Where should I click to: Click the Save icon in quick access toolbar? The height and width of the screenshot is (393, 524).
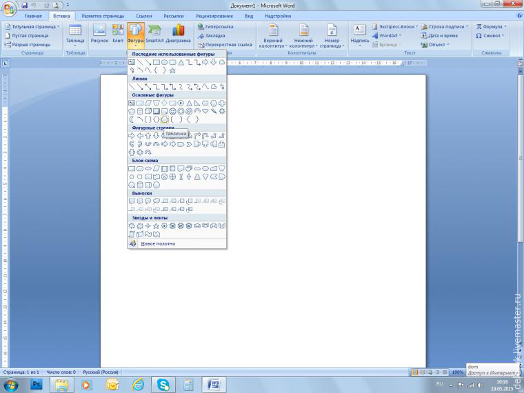[21, 5]
